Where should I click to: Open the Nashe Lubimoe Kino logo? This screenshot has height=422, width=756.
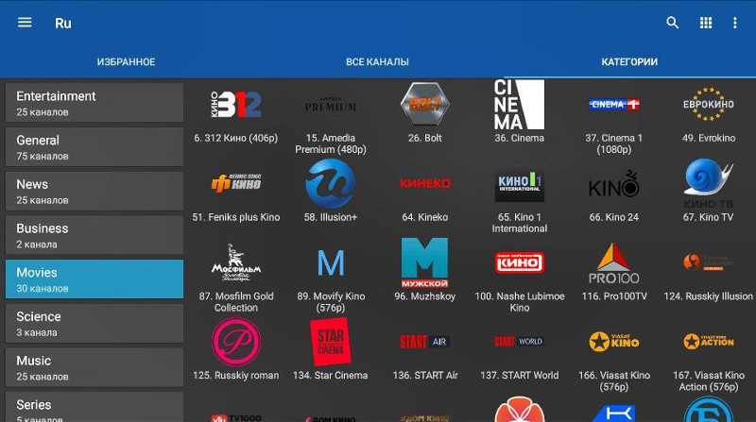pos(519,262)
